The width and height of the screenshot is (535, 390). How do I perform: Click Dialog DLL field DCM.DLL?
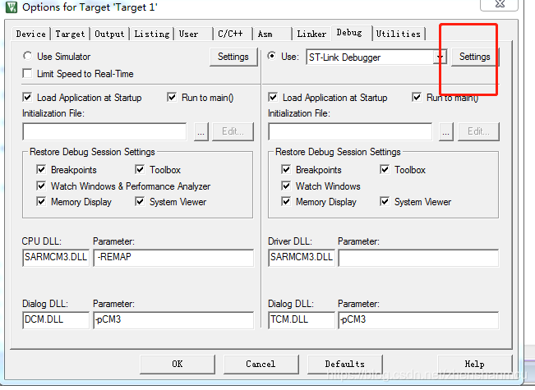coord(56,320)
